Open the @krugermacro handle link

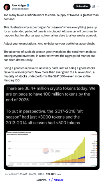[20, 9]
